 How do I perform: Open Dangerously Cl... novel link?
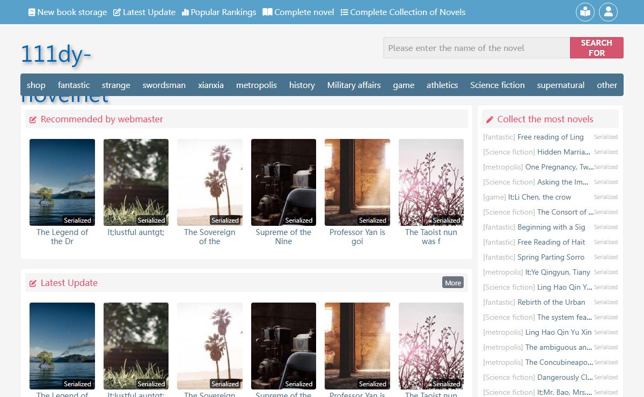(565, 377)
